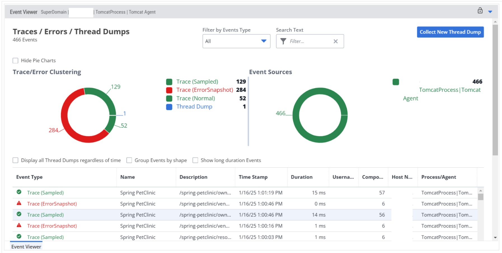
Task: Click the funnel filter icon in search
Action: tap(283, 41)
